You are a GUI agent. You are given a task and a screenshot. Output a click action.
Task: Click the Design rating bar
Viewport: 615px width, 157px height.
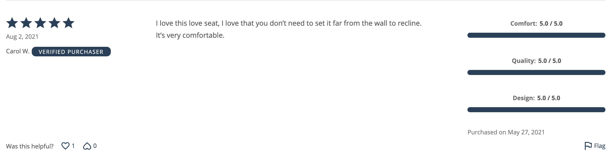tap(536, 110)
